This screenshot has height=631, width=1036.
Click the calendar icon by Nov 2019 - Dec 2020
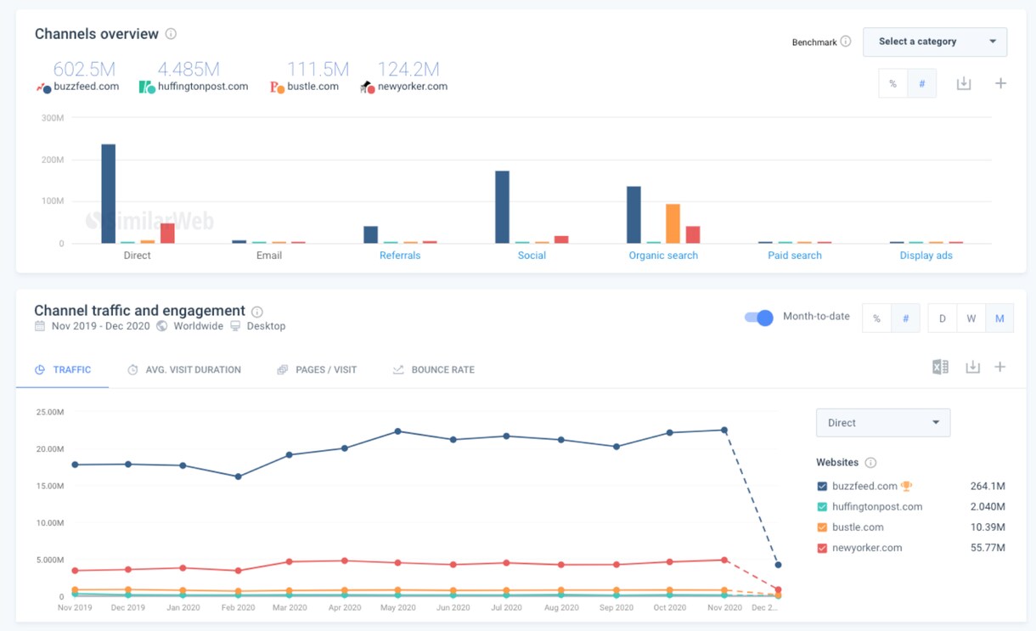click(x=40, y=326)
